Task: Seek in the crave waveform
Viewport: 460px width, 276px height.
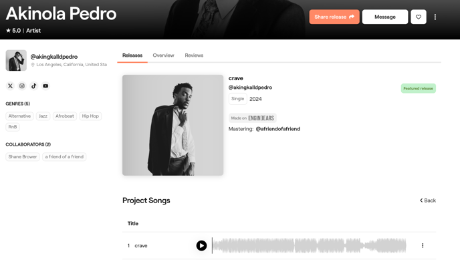Action: pos(309,245)
